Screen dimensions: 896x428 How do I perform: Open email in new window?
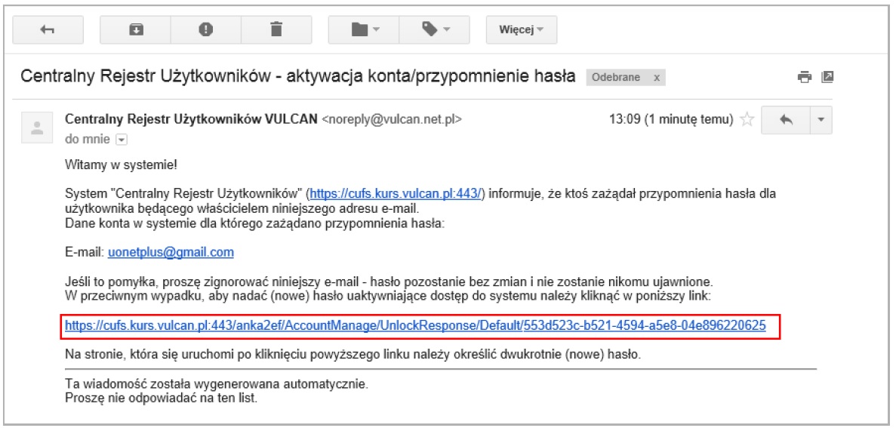827,77
